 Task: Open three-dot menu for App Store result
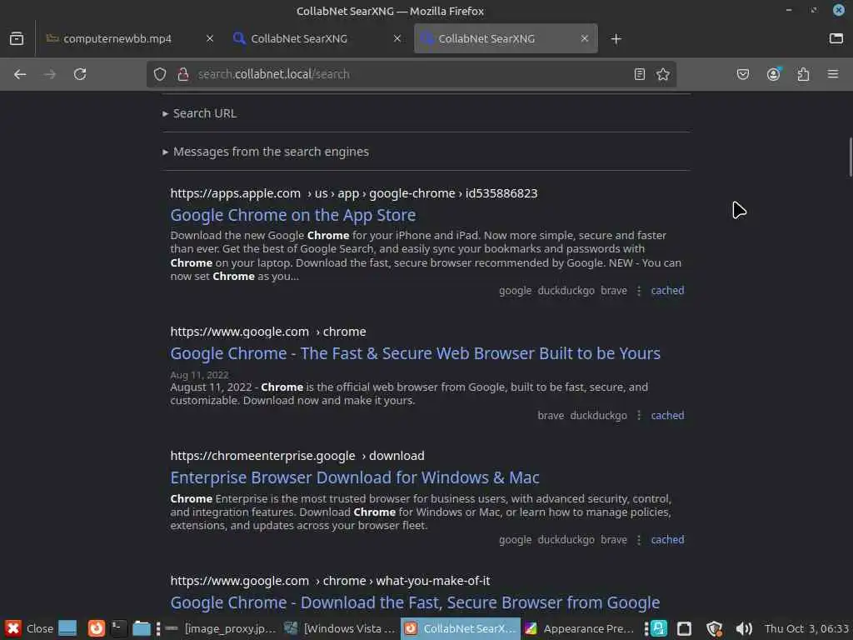point(639,291)
